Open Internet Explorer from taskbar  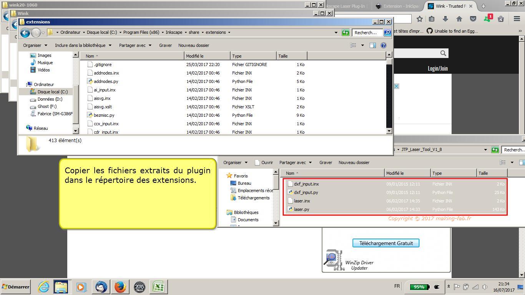click(43, 287)
